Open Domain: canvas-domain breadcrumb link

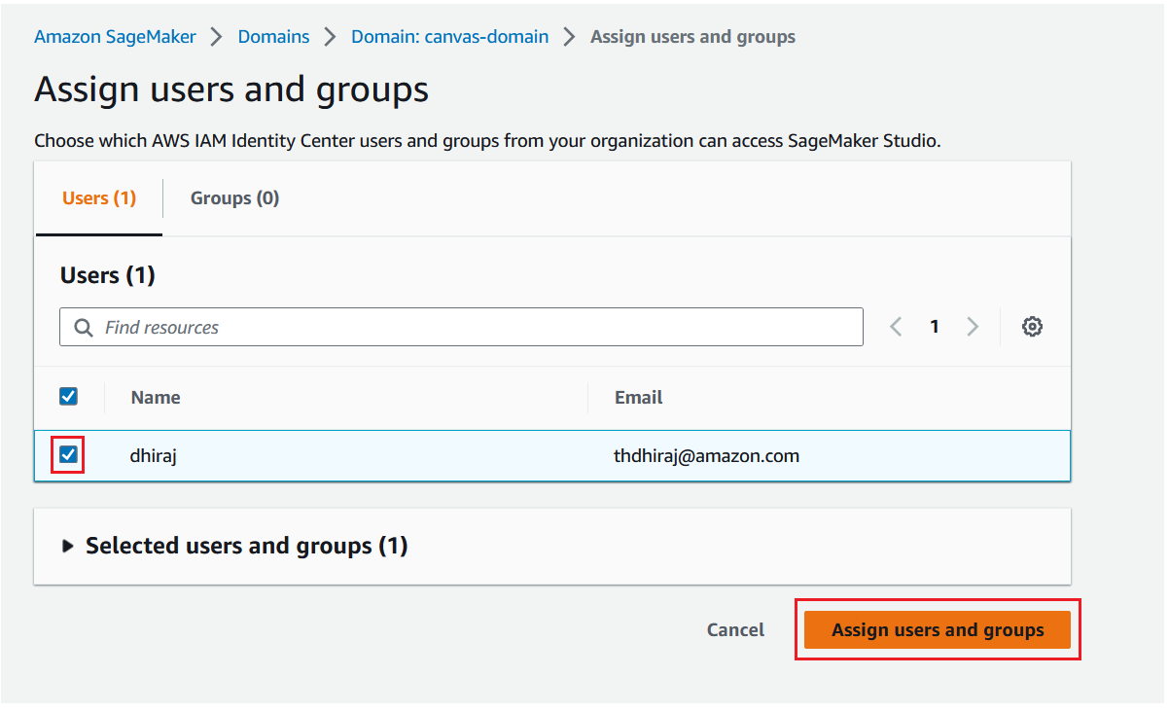(x=449, y=37)
